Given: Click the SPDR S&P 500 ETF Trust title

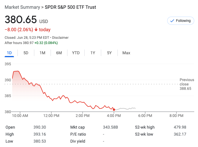Looking at the screenshot, I should 74,6.
